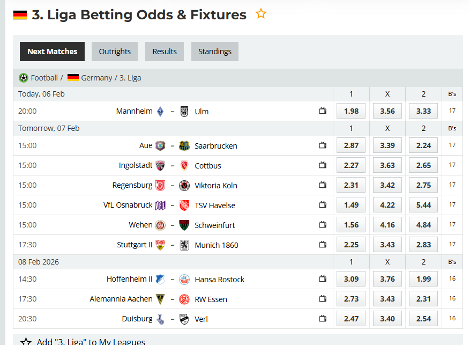Viewport: 470px width, 345px height.
Task: Switch to the Outrights tab
Action: click(x=114, y=51)
